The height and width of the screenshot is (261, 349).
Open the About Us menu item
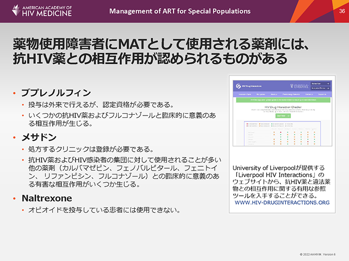click(273, 94)
